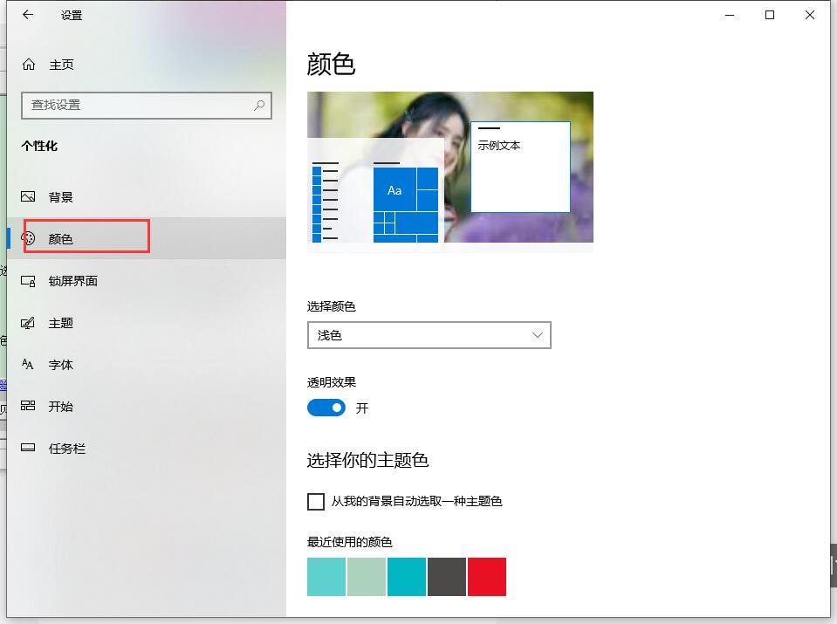The image size is (837, 624).
Task: Select the 背景 picture icon in sidebar
Action: pos(27,196)
